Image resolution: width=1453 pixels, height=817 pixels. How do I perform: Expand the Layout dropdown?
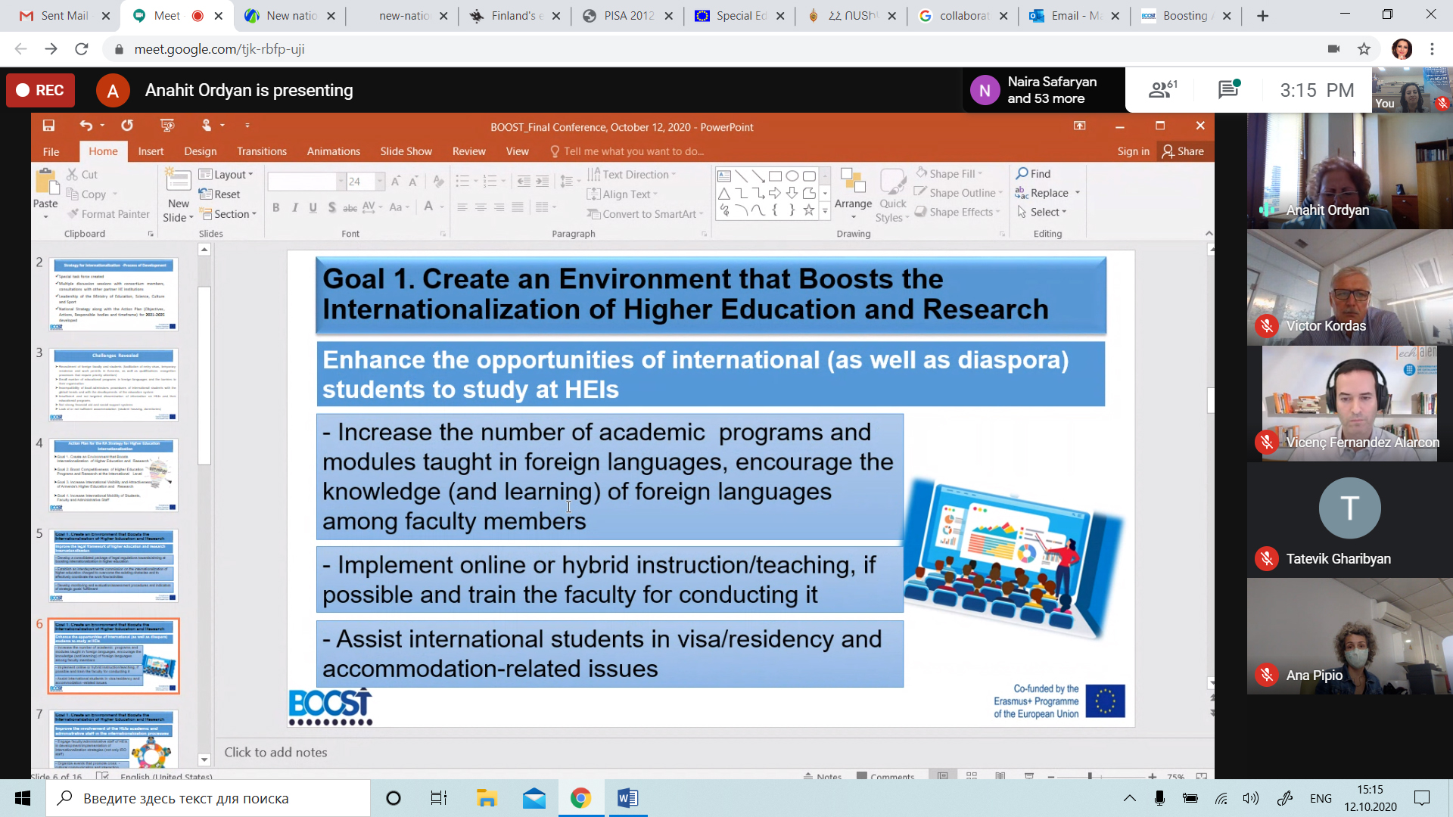click(227, 175)
